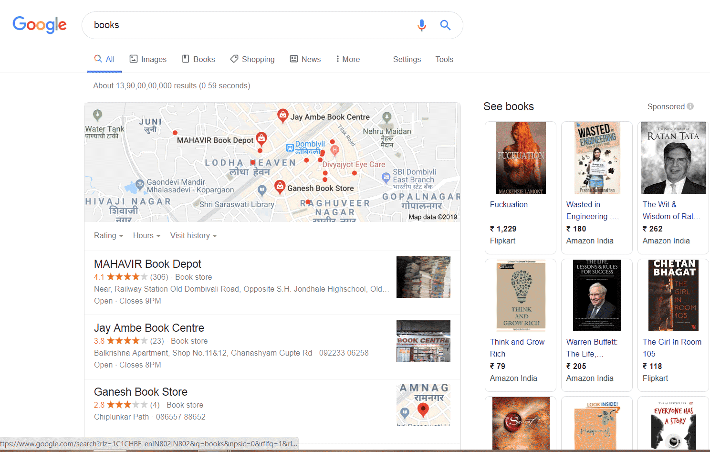Click the '₹ 1,229' price text
The height and width of the screenshot is (452, 710).
503,229
